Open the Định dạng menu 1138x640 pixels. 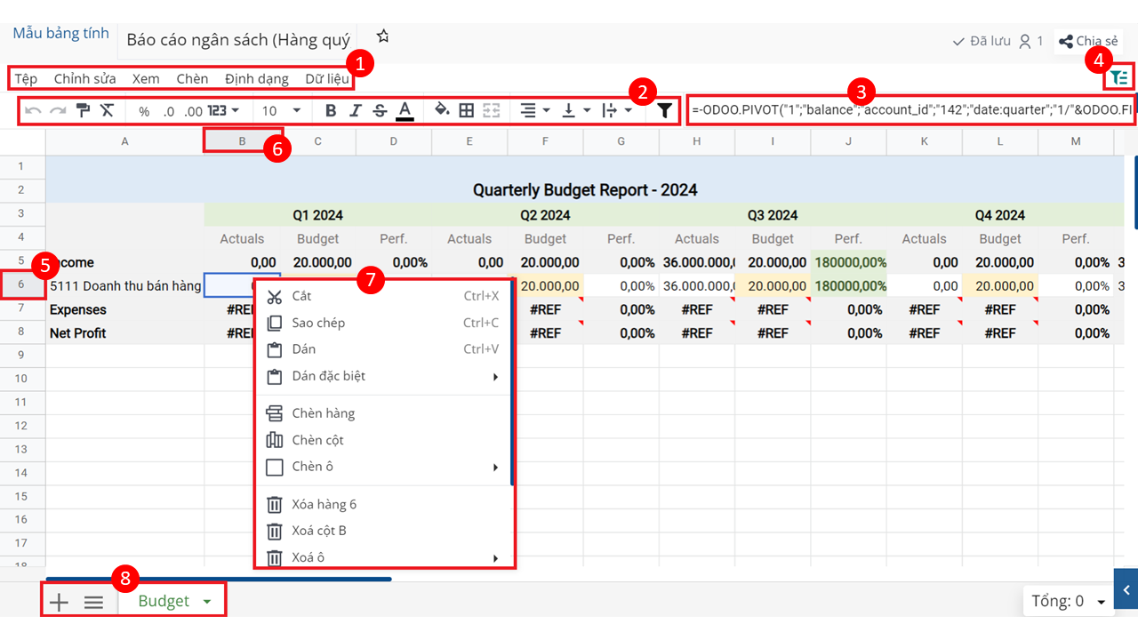click(x=256, y=78)
